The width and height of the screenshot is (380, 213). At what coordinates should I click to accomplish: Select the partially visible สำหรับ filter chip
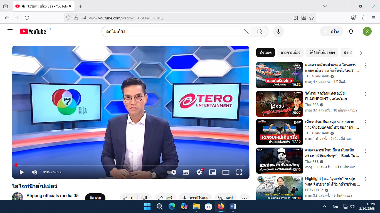click(x=348, y=52)
